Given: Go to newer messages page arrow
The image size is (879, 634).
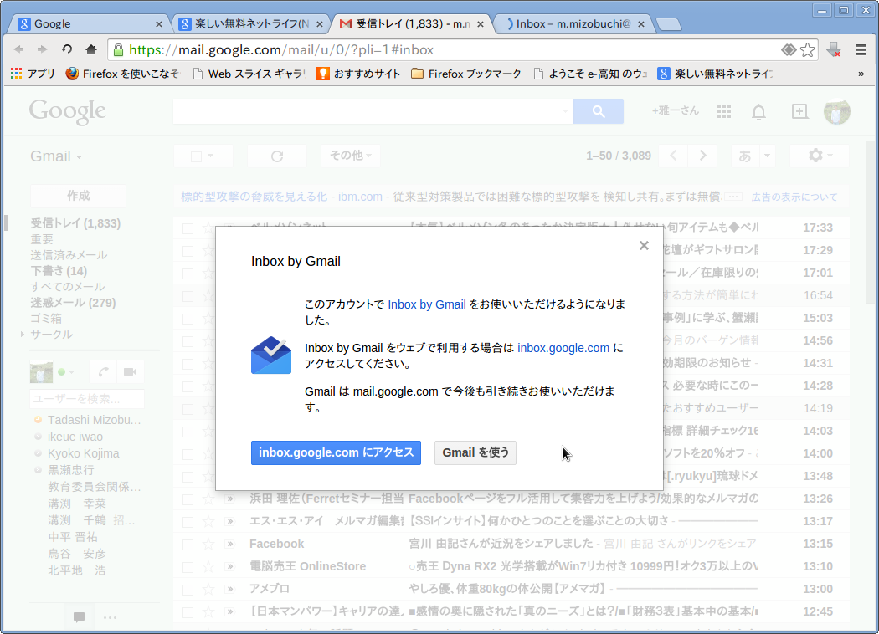Looking at the screenshot, I should pos(674,156).
